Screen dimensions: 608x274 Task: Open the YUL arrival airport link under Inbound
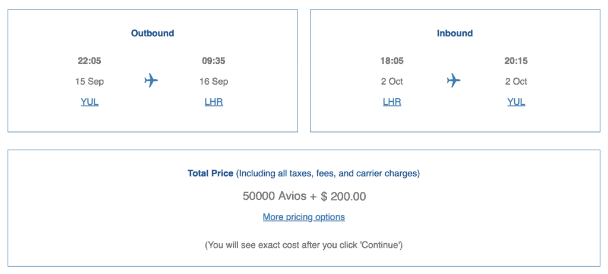[x=516, y=102]
